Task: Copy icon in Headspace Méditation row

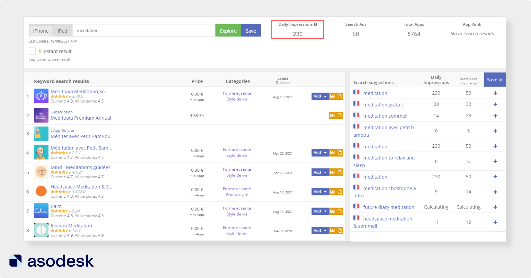Action: tap(340, 192)
